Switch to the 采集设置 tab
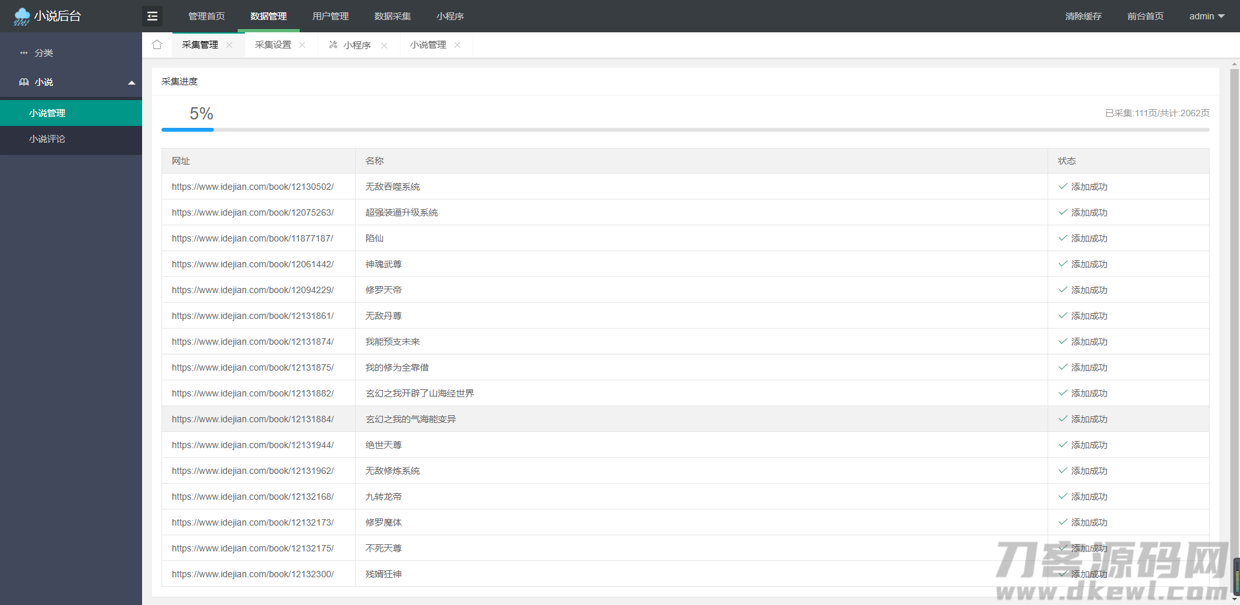Image resolution: width=1240 pixels, height=605 pixels. click(x=273, y=45)
